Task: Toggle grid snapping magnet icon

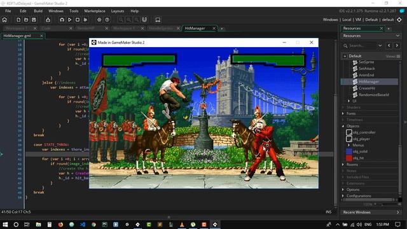Action: (x=144, y=20)
